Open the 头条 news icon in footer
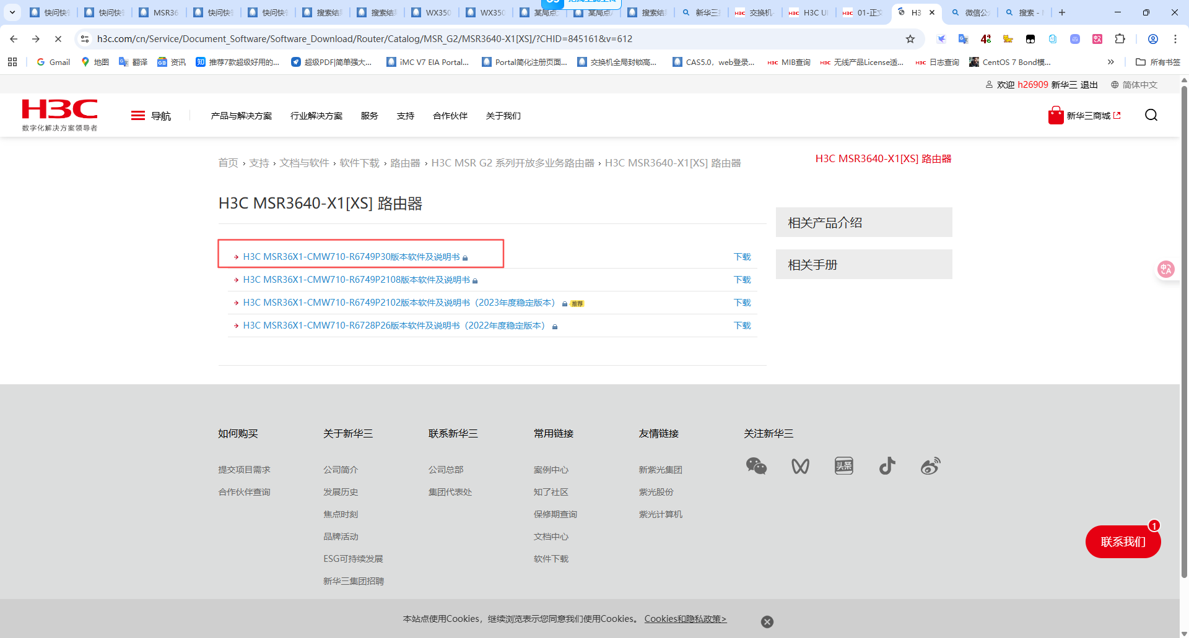Screen dimensions: 1189x638 tap(844, 466)
